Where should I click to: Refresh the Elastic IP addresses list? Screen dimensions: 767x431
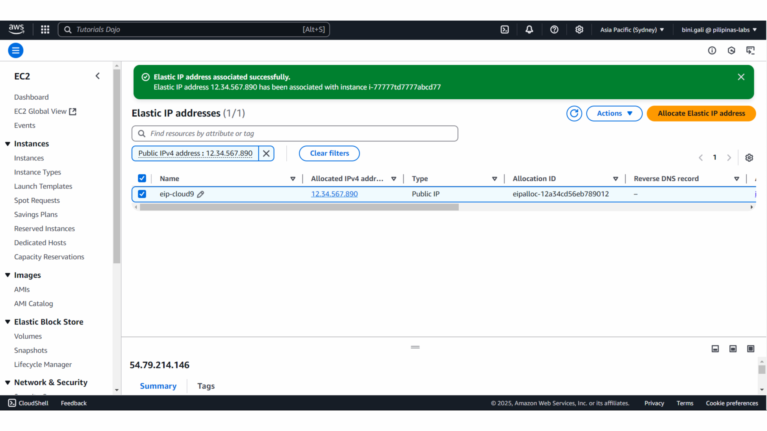[574, 113]
